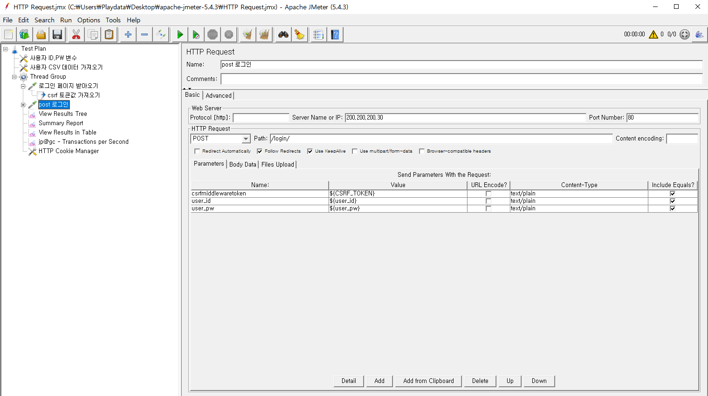The width and height of the screenshot is (708, 396).
Task: Open the Function Helper list icon
Action: (x=319, y=34)
